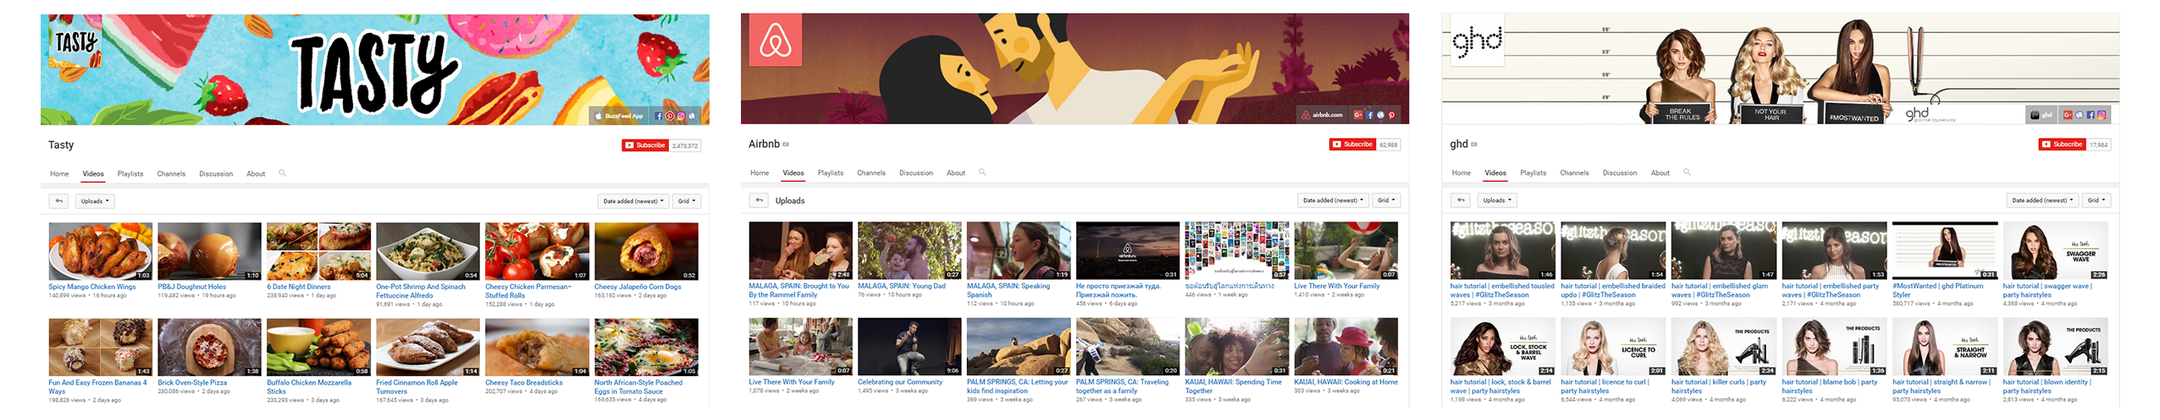Play PB&J Doughnut Holes thumbnail
Viewport: 2160px width, 420px height.
coord(209,251)
